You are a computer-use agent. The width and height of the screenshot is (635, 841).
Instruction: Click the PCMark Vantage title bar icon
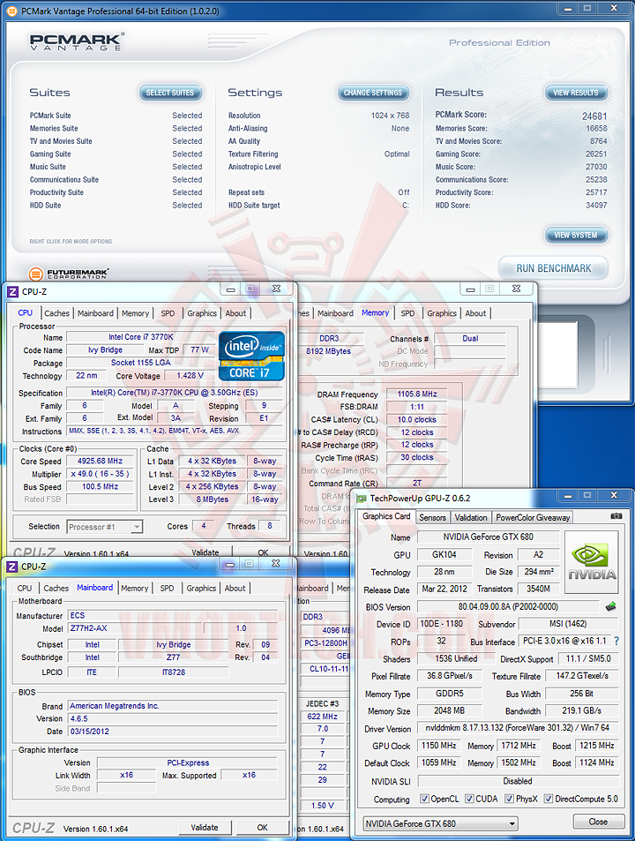pos(11,11)
